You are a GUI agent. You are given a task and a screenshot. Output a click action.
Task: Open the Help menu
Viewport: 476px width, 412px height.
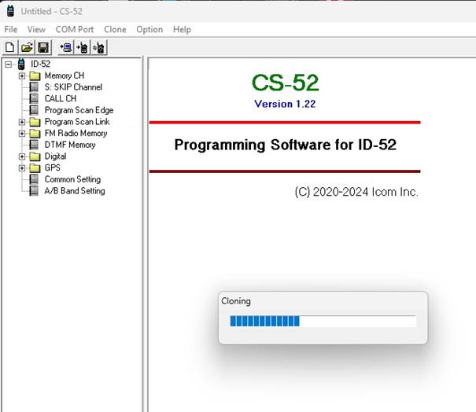[x=182, y=29]
